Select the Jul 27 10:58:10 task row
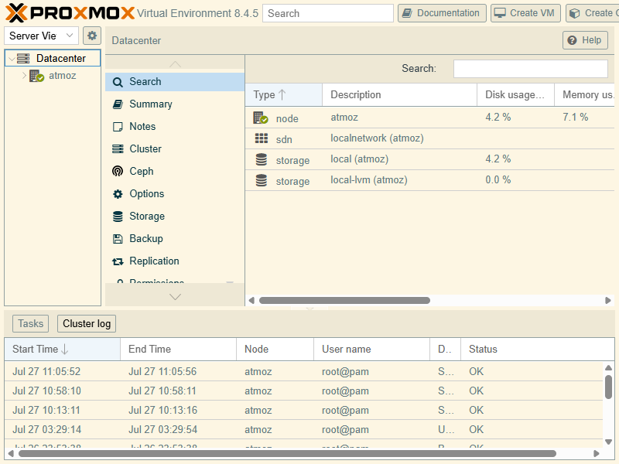This screenshot has width=619, height=464. [x=303, y=391]
